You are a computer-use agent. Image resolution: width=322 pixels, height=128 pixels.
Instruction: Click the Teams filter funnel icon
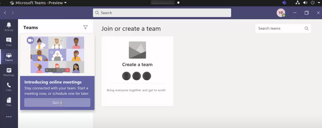pyautogui.click(x=85, y=27)
